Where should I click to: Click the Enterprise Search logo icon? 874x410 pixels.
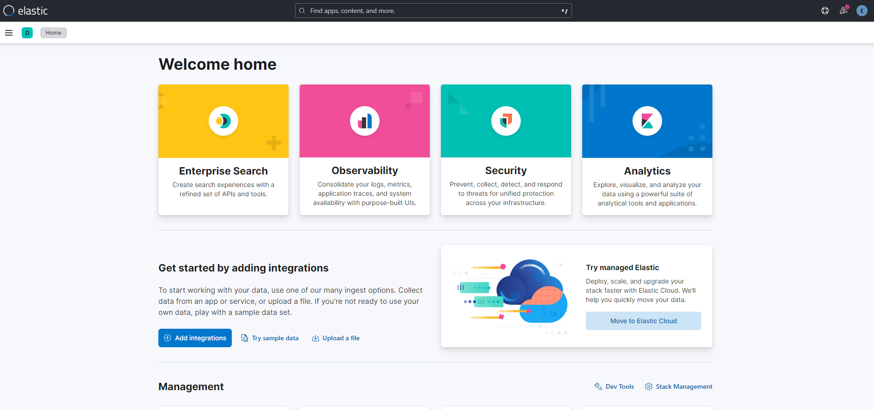pyautogui.click(x=223, y=121)
